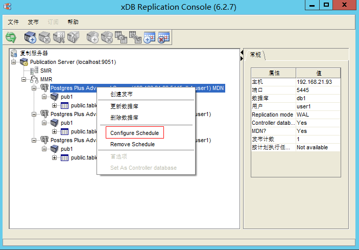Viewport: 359px width, 250px height.
Task: Click the 192.168.21.93 host value cell
Action: coord(318,82)
